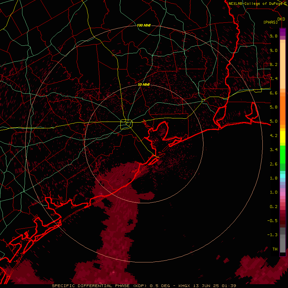
Task: Select the 0.2 legend value
Action: coord(274,207)
